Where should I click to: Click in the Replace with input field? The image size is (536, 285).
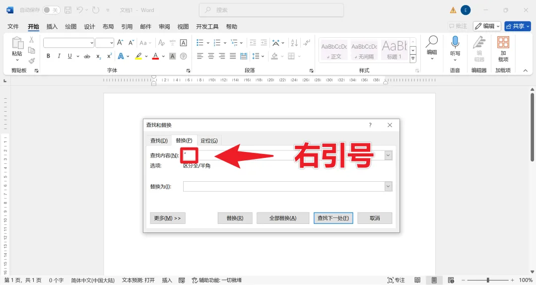(x=284, y=187)
